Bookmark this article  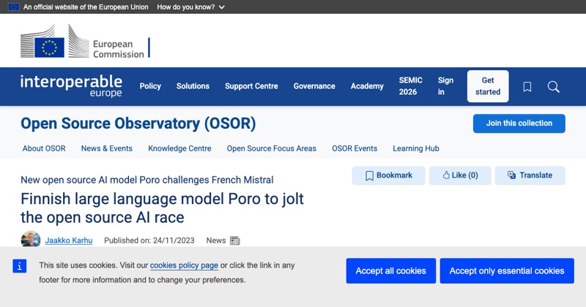pos(389,175)
